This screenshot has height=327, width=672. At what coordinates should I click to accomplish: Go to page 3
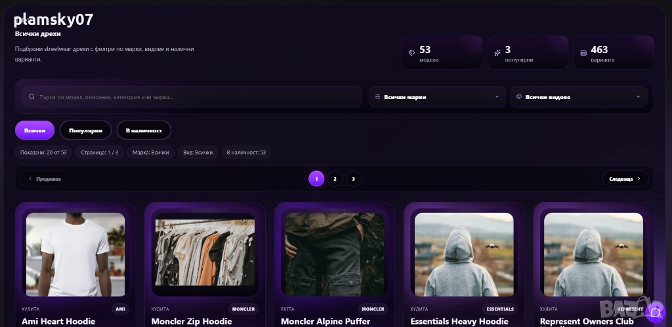[x=353, y=179]
